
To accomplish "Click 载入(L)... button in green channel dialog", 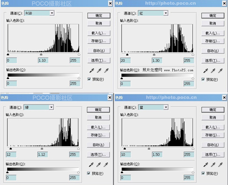I will (x=98, y=127).
